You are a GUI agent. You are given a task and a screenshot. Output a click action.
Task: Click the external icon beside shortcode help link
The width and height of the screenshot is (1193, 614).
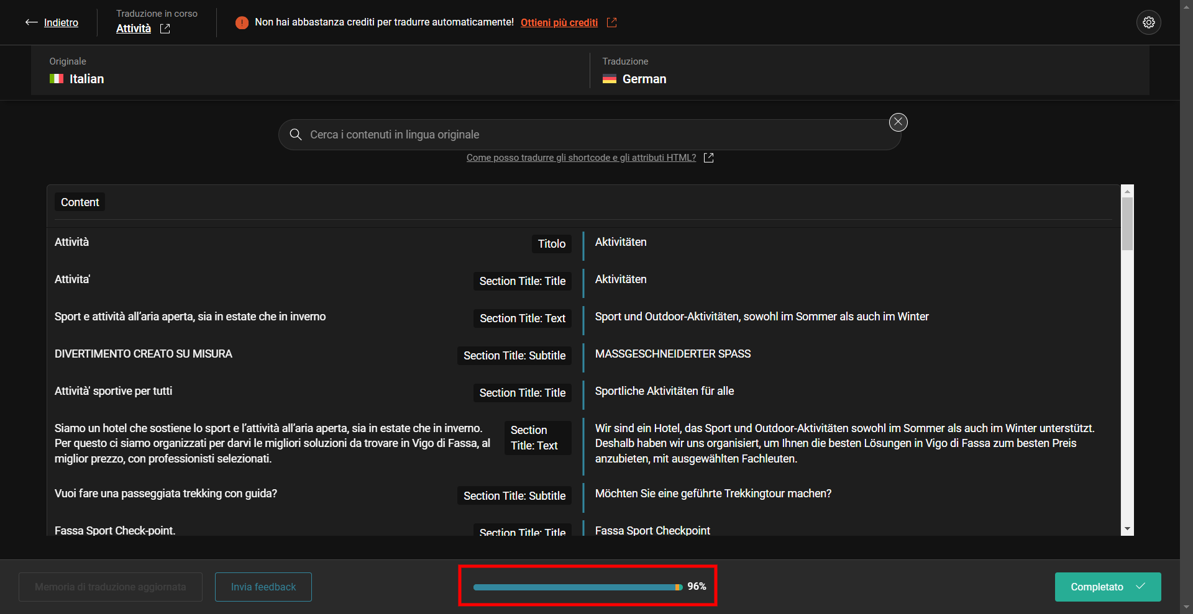click(708, 158)
